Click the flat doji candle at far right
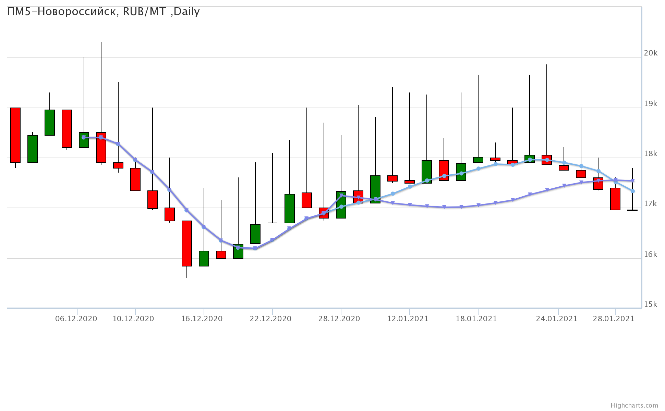This screenshot has width=665, height=411. pyautogui.click(x=632, y=210)
